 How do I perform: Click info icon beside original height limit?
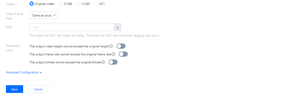coord(111,46)
